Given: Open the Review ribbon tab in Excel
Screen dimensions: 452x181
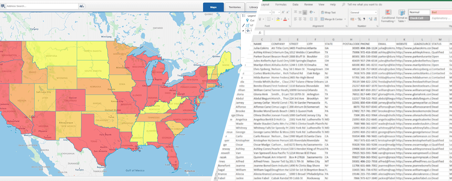Looking at the screenshot, I should [309, 5].
